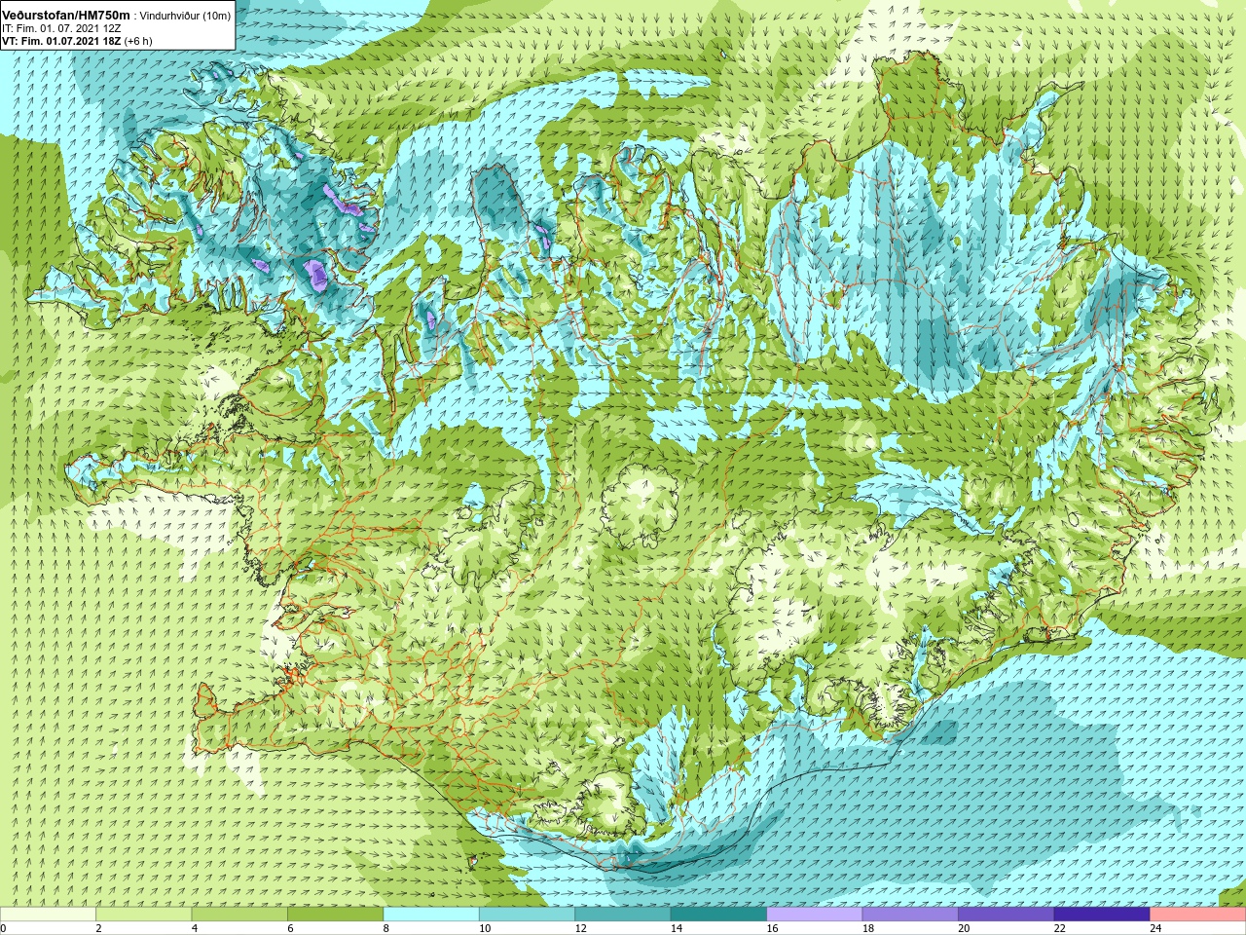Click the dark indigo 22–24 legend swatch
1246x935 pixels.
tap(1102, 915)
